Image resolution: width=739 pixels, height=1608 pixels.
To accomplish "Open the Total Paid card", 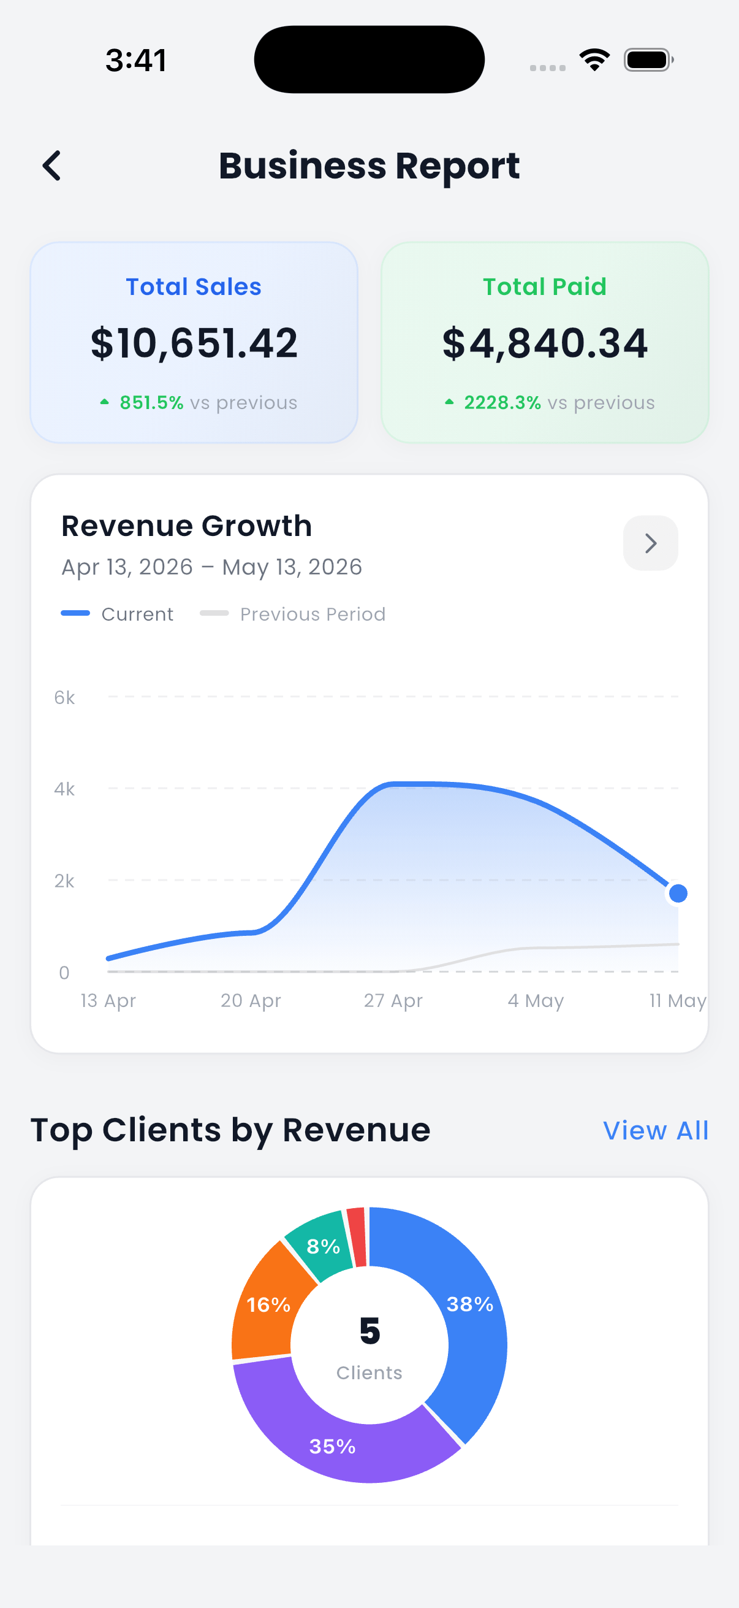I will tap(545, 343).
